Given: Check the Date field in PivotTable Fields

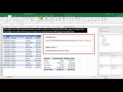Looking at the screenshot, I should coord(102,37).
